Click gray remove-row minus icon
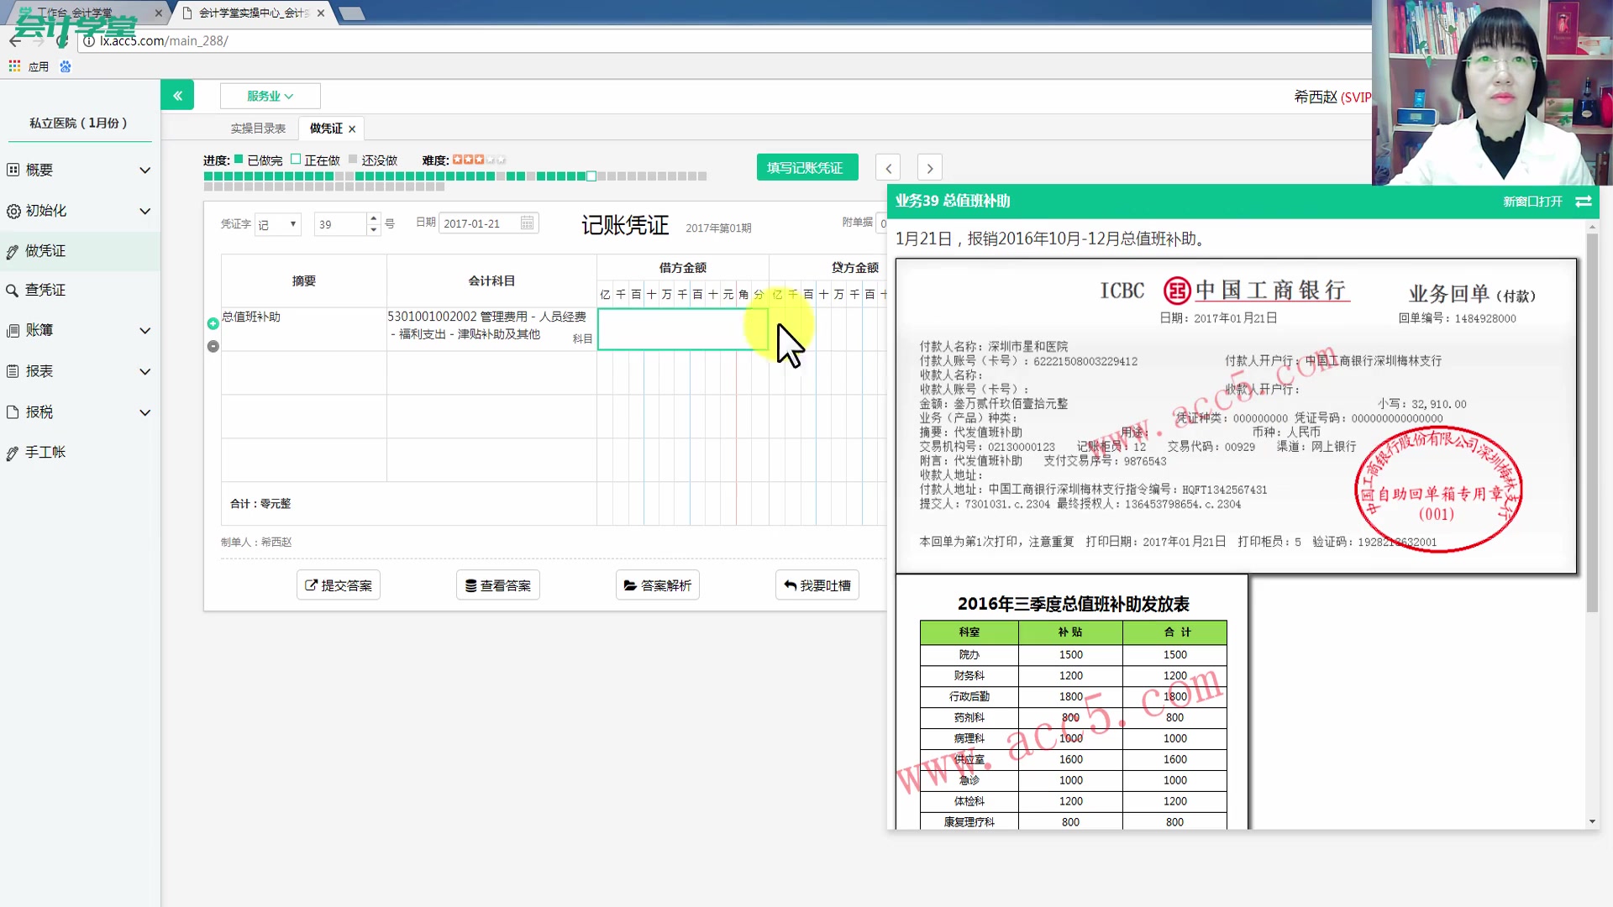 [213, 346]
